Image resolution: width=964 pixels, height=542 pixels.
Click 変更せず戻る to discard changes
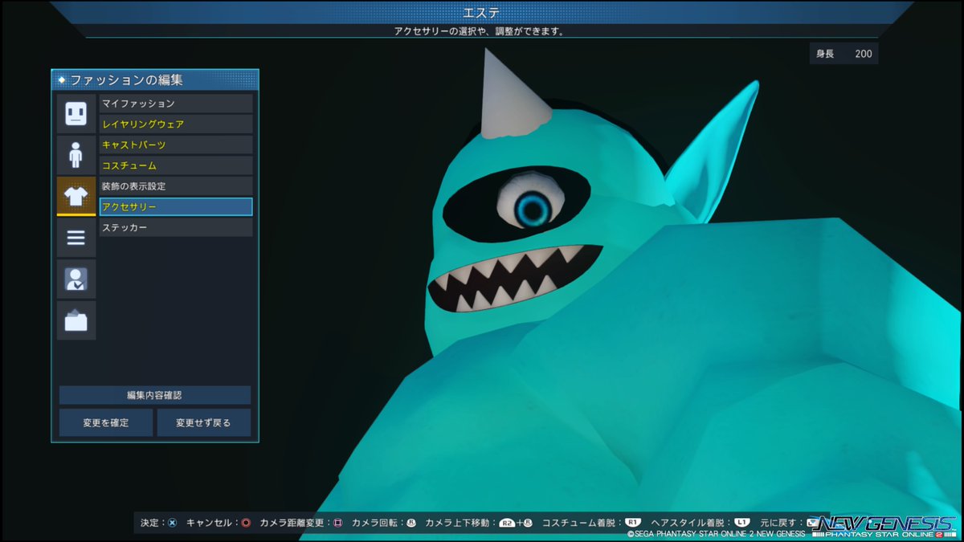point(204,422)
